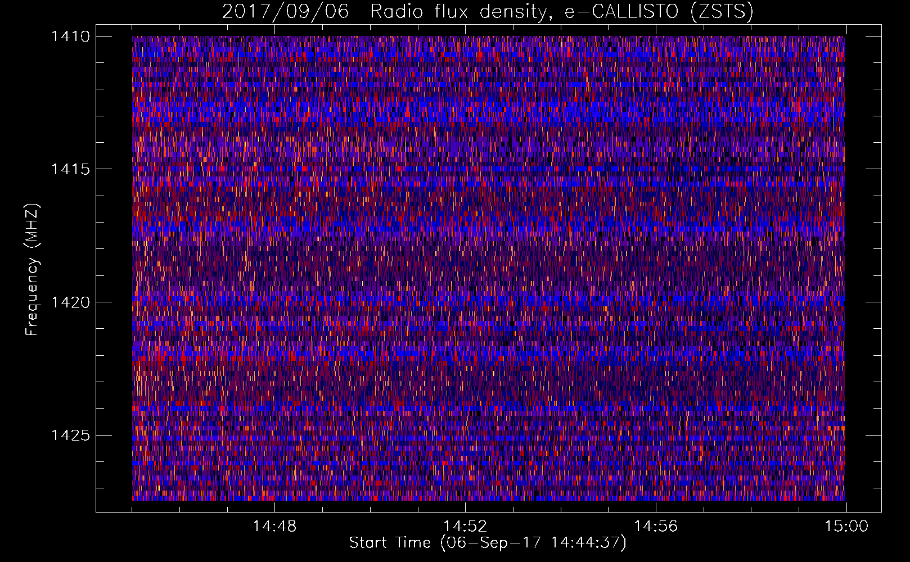The width and height of the screenshot is (910, 562).
Task: Select the 1425 frequency axis label
Action: 70,435
